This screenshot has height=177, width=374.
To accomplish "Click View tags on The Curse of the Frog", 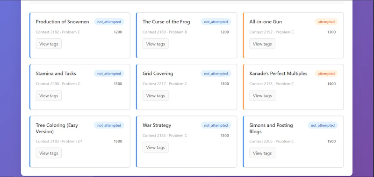I will click(x=156, y=44).
